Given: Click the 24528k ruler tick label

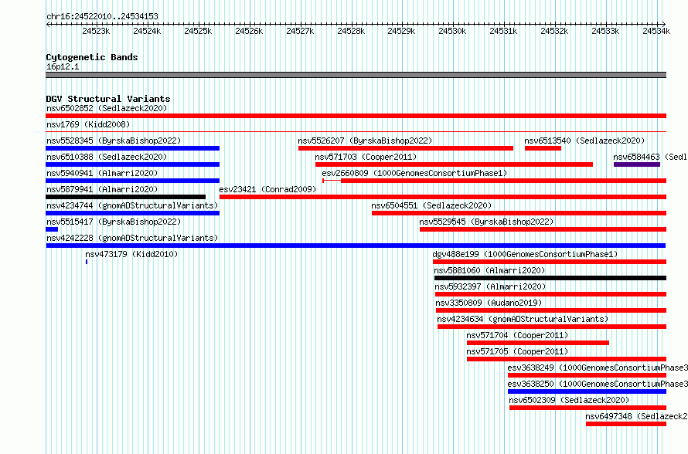Looking at the screenshot, I should (x=351, y=31).
